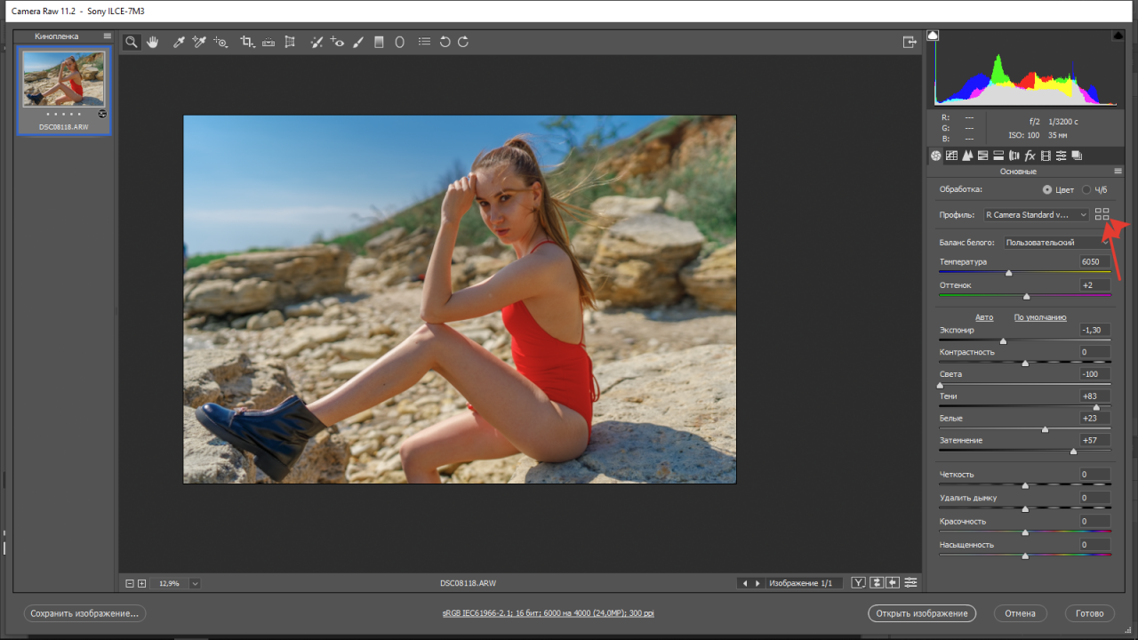The width and height of the screenshot is (1138, 640).
Task: Toggle between current and default settings
Action: coord(910,583)
